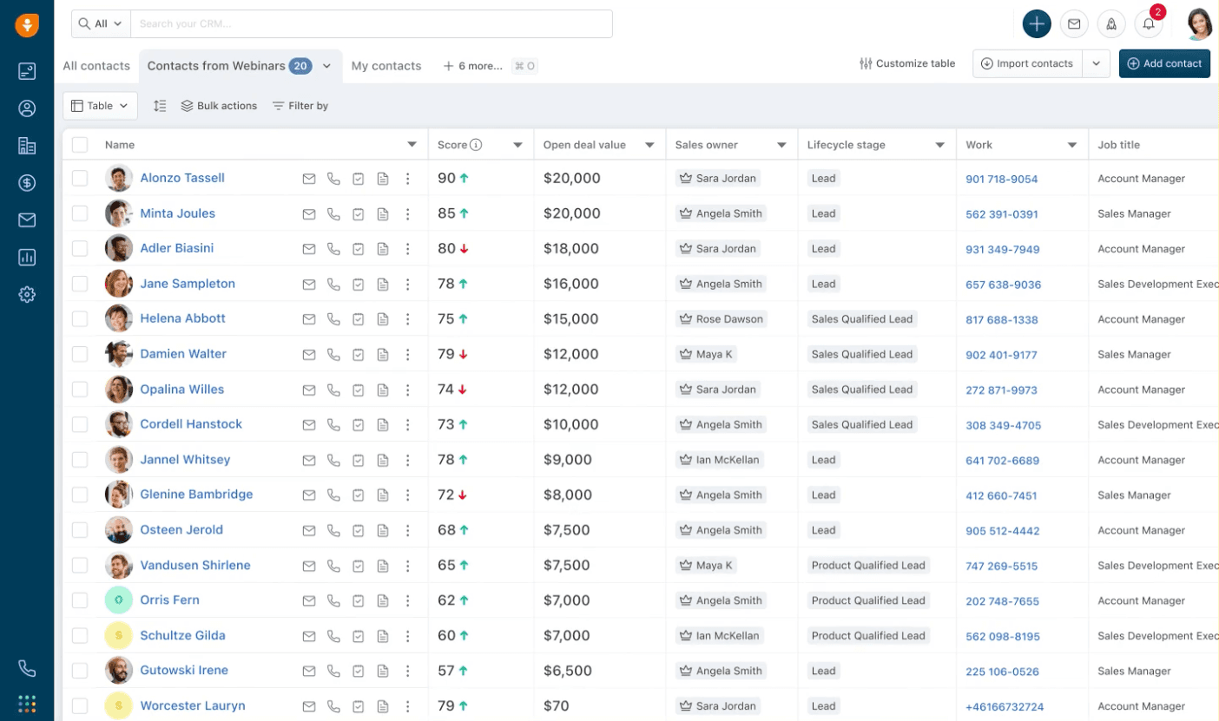The image size is (1219, 721).
Task: Send email to Damien Walter
Action: pos(308,354)
